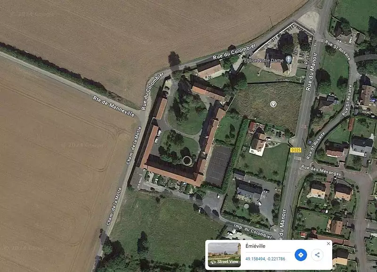This screenshot has width=377, height=272.
Task: Click the Rue des Mésanges road label
Action: (321, 170)
